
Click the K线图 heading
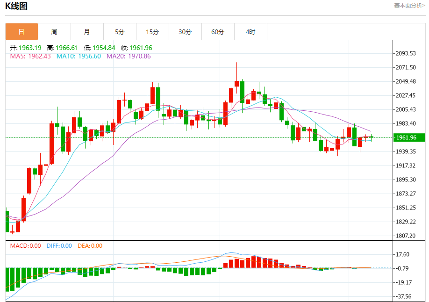(16, 6)
